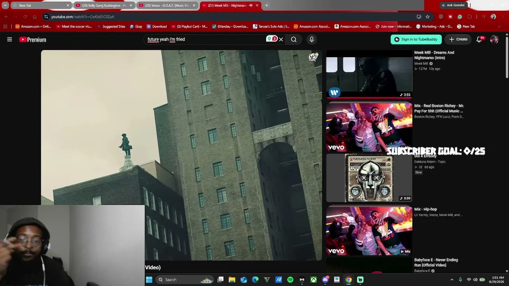
Task: Open the Xbox app on taskbar
Action: (314, 280)
